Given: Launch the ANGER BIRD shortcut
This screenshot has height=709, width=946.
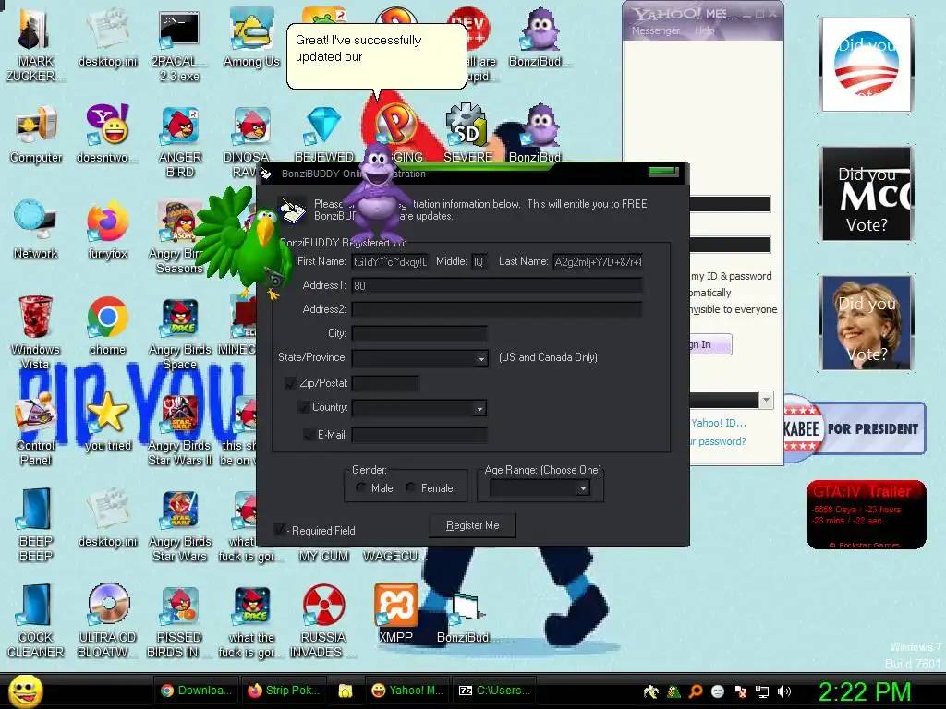Looking at the screenshot, I should (x=179, y=142).
